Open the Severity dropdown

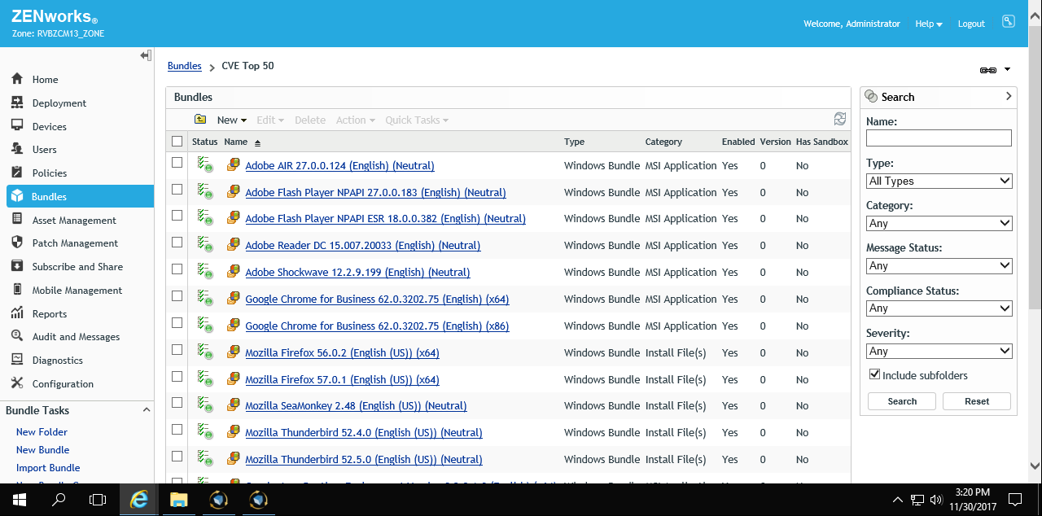tap(939, 351)
